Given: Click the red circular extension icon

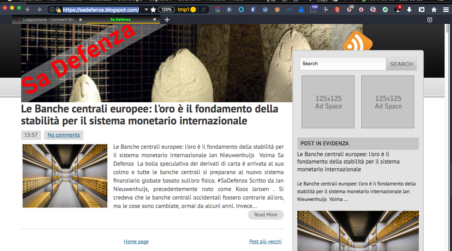Looking at the screenshot, I should tap(337, 10).
